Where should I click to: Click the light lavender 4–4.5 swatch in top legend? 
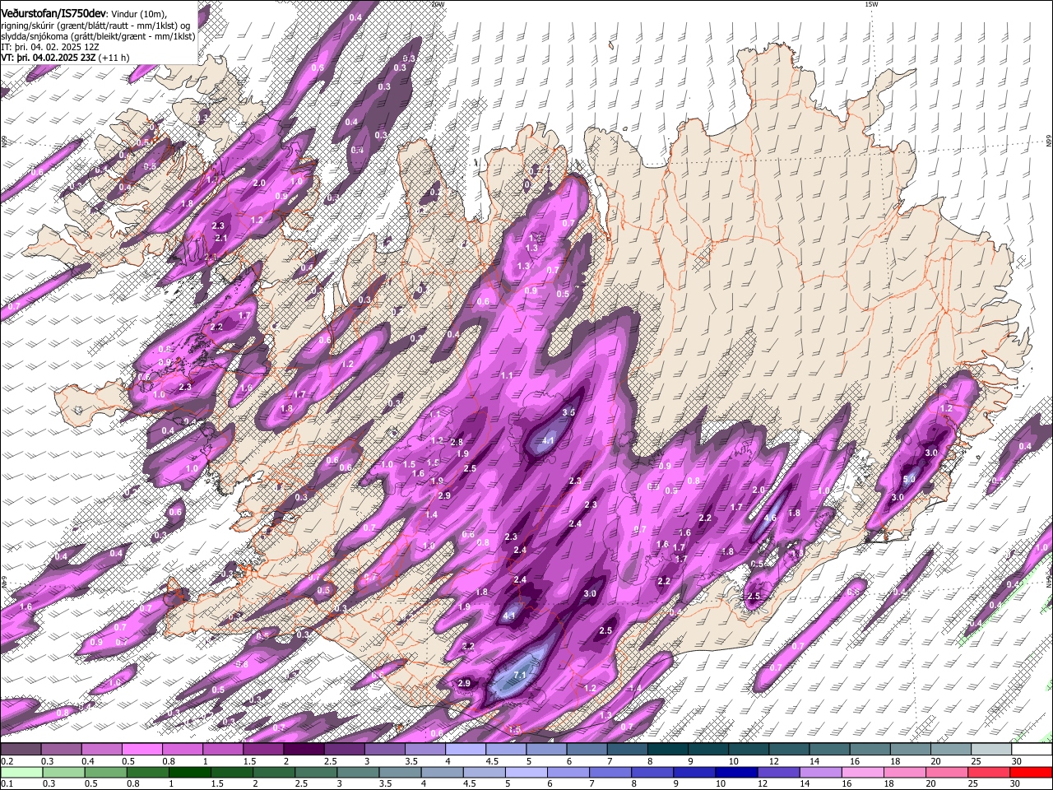tap(466, 750)
